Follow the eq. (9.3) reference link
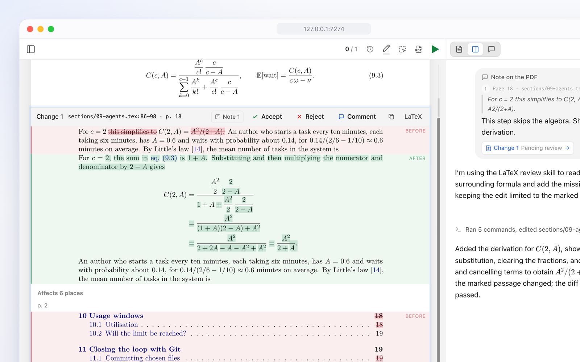Image resolution: width=580 pixels, height=362 pixels. [164, 158]
